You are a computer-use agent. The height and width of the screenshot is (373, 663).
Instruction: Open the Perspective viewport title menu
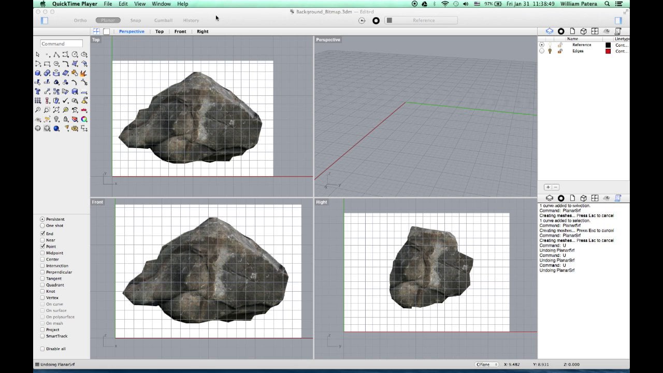(x=328, y=40)
